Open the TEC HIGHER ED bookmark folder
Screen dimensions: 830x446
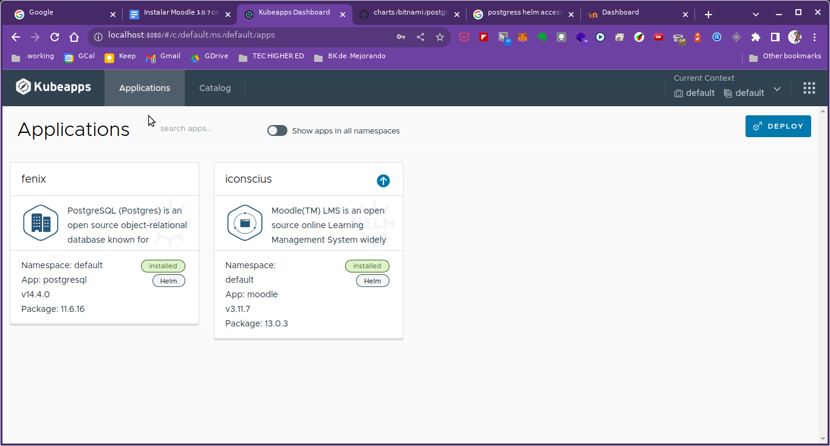pyautogui.click(x=271, y=57)
